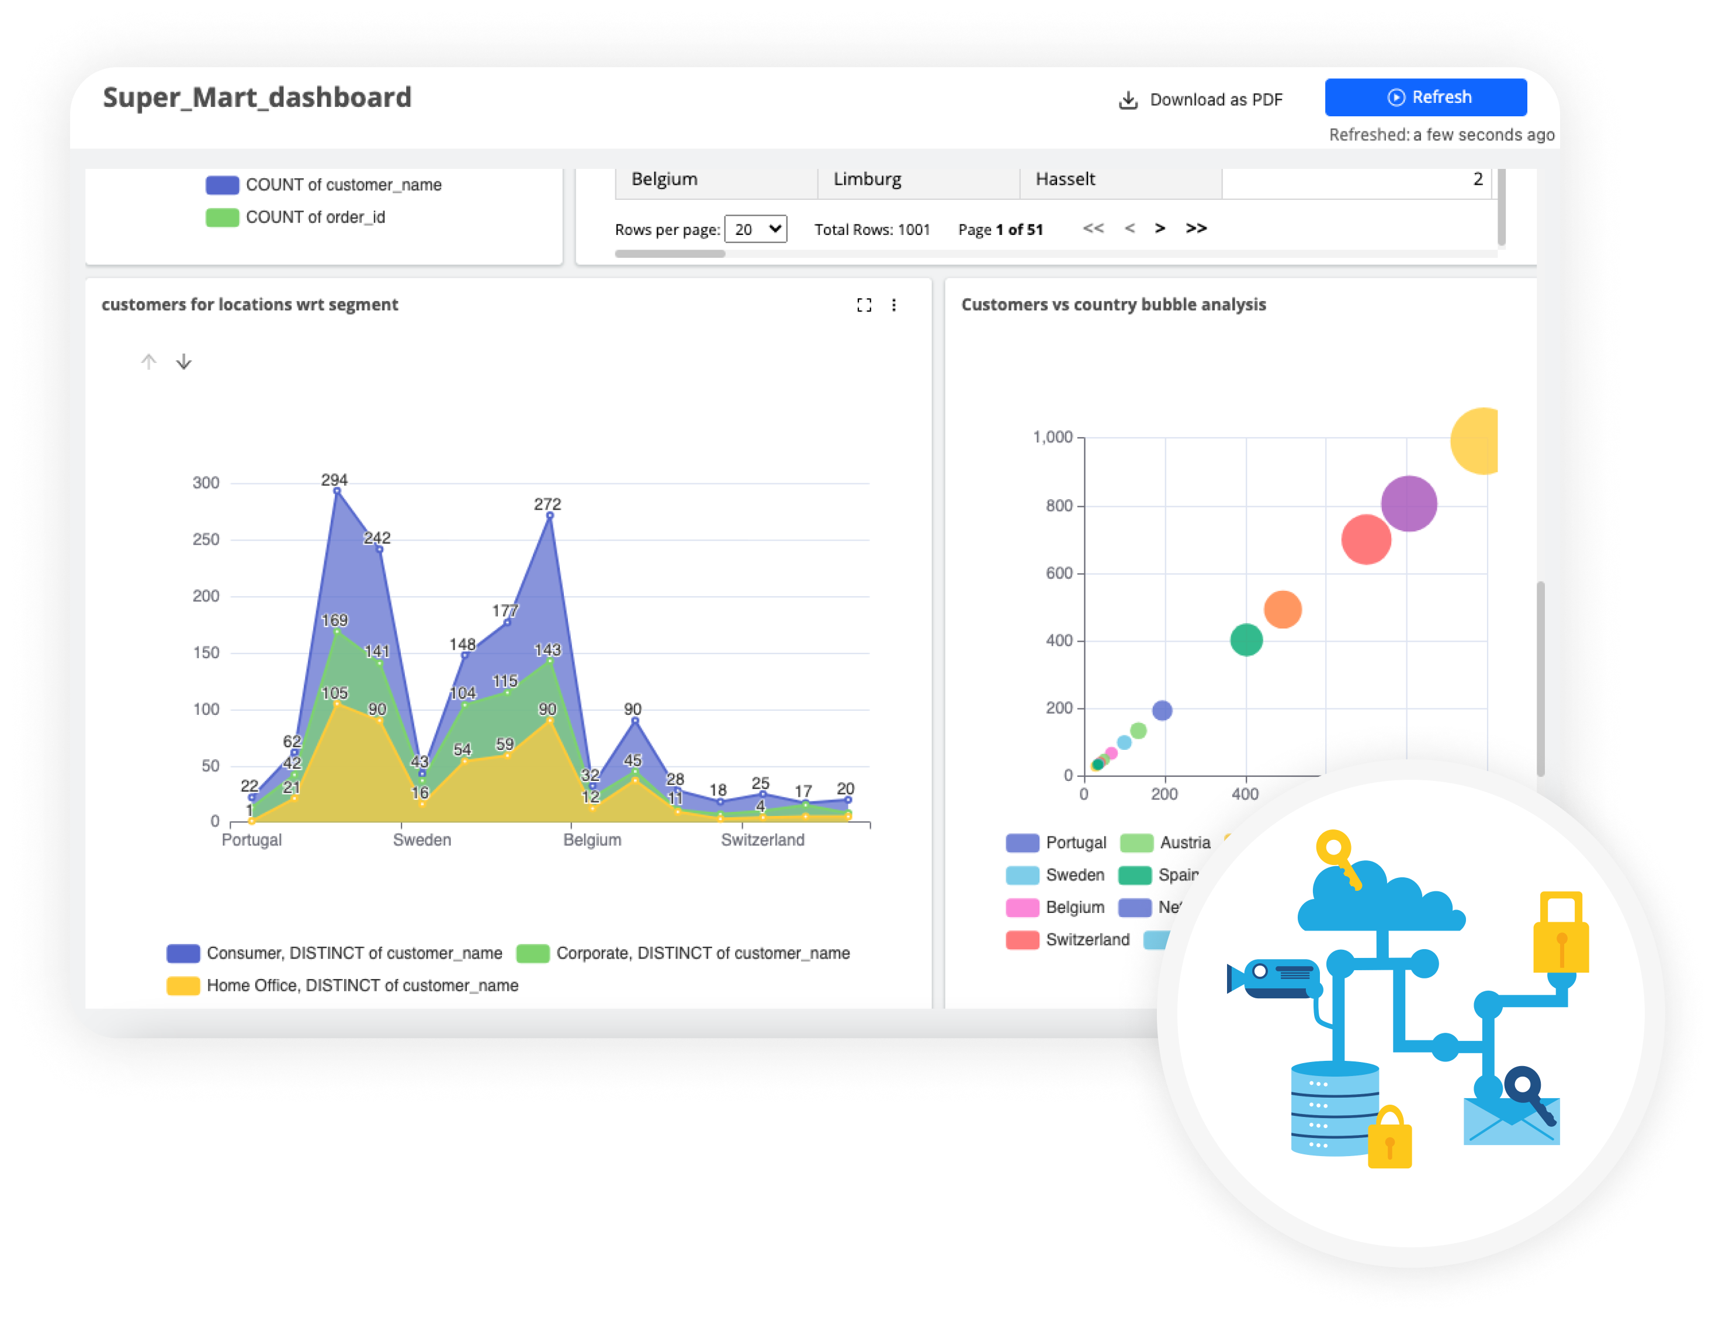This screenshot has width=1712, height=1318.
Task: Click the Hasselt cell in table
Action: (1065, 179)
